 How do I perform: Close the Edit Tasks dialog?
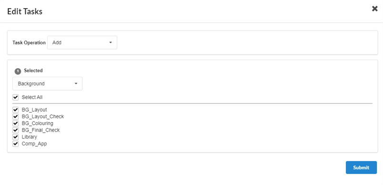[x=375, y=9]
